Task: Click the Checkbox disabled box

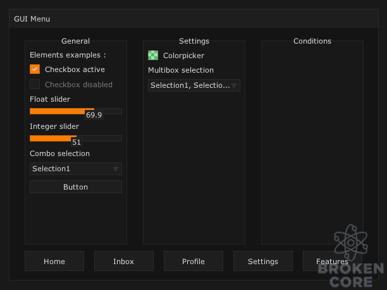Action: 35,84
